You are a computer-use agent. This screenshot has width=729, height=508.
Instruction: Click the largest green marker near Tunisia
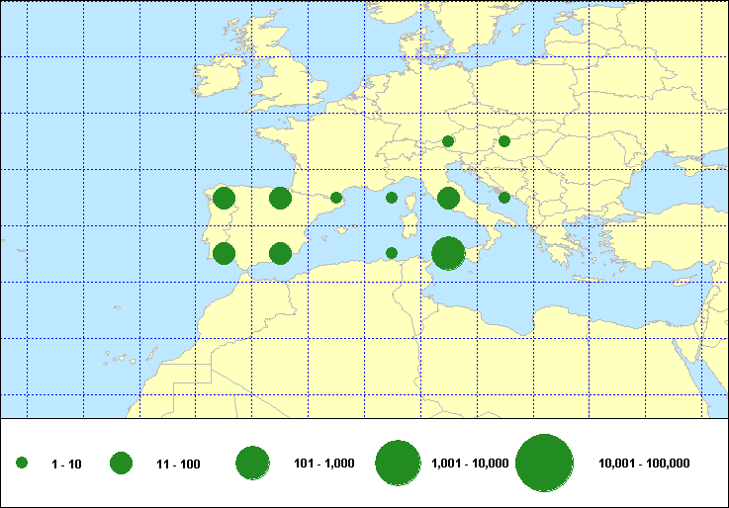448,254
